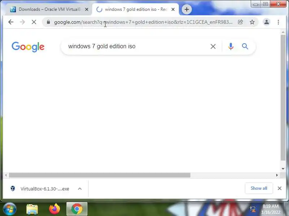Image resolution: width=289 pixels, height=216 pixels.
Task: Run the search with the magnifier icon
Action: tap(245, 46)
